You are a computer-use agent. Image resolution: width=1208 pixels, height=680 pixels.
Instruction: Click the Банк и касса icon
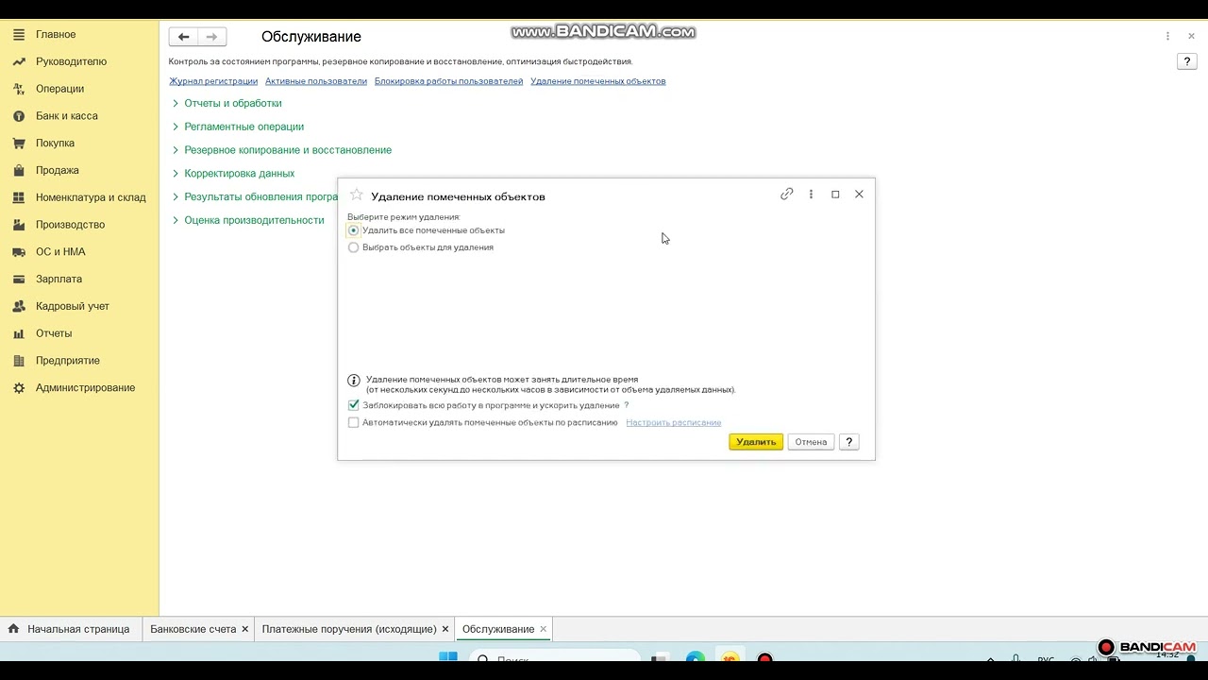[x=18, y=116]
